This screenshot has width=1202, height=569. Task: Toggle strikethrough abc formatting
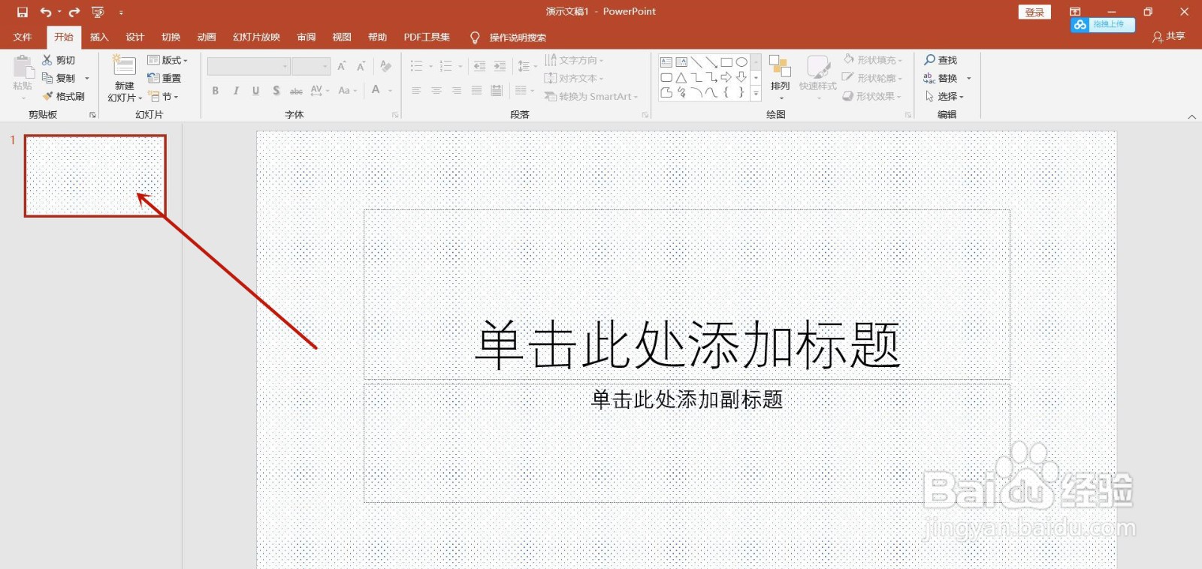pos(296,91)
